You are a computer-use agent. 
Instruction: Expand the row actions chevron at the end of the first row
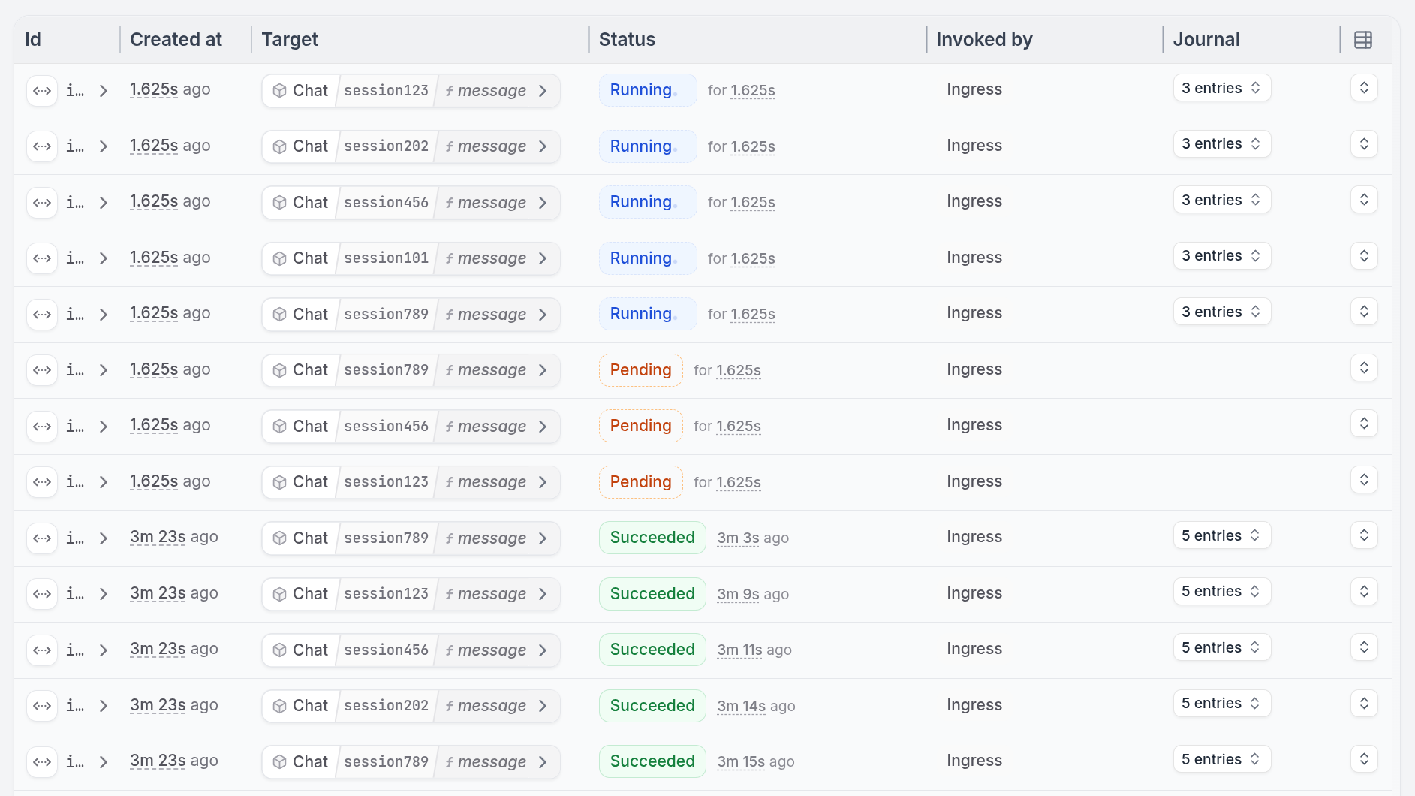[1364, 87]
